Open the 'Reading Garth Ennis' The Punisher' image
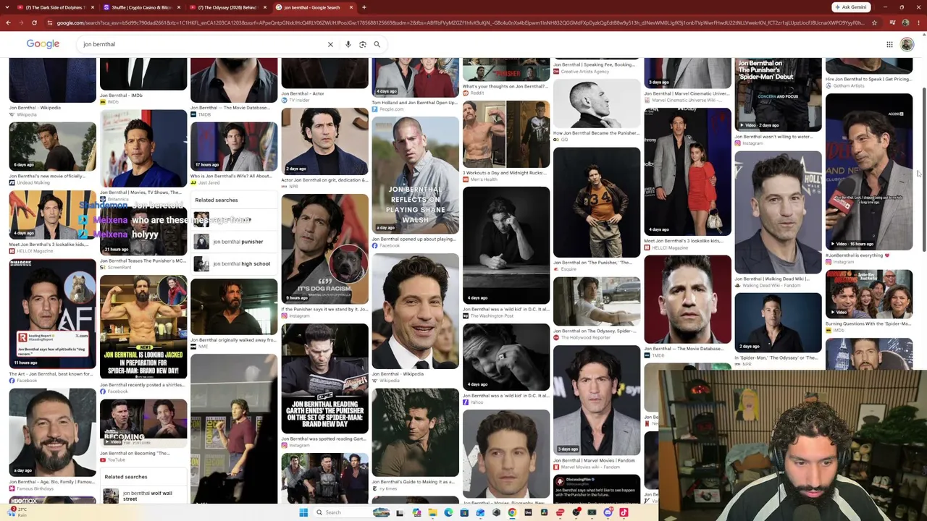 [324, 379]
